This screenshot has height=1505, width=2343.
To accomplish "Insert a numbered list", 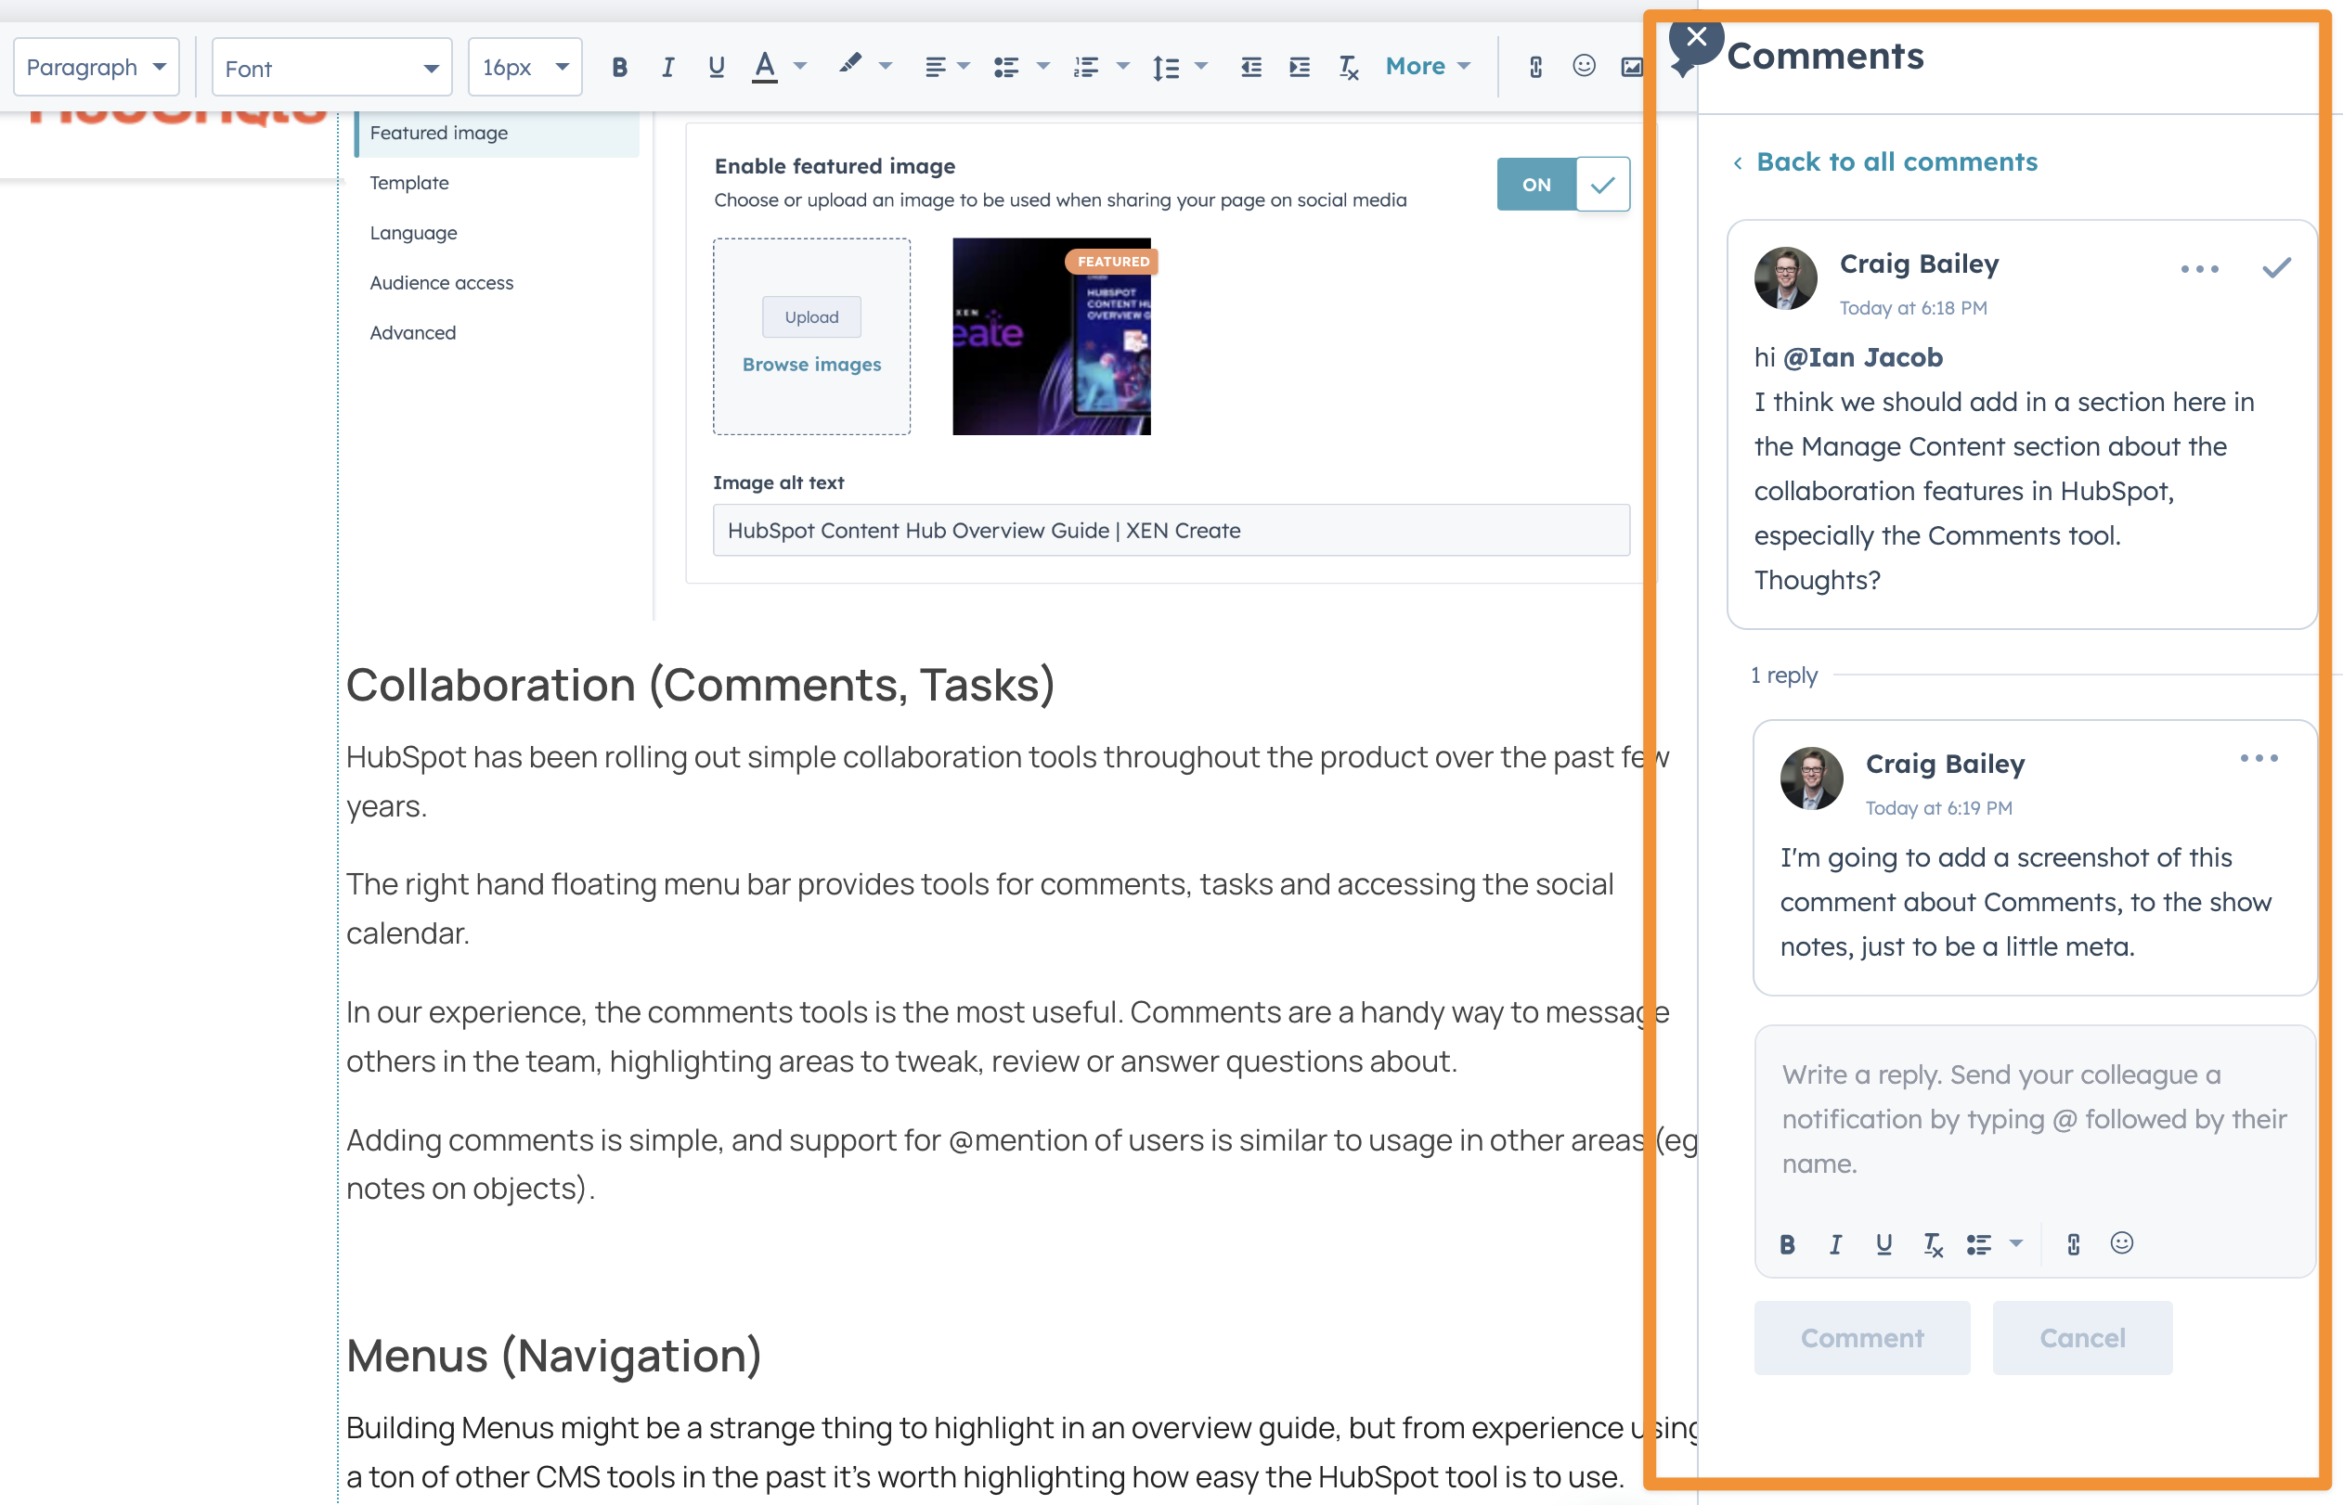I will point(1086,68).
